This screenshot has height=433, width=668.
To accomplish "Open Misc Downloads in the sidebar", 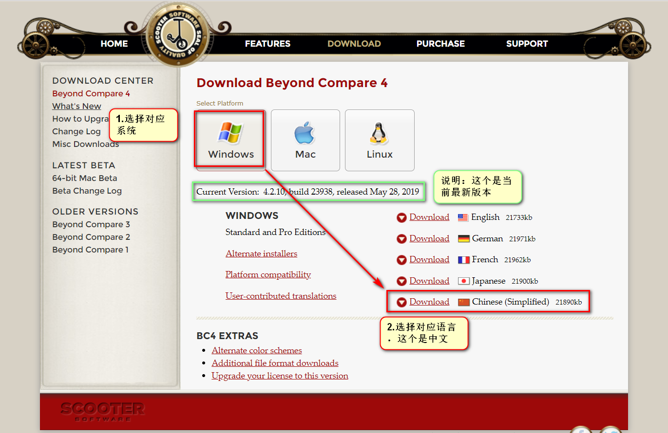I will (86, 144).
